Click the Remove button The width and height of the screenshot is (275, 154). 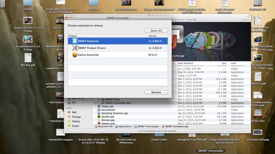click(x=156, y=92)
